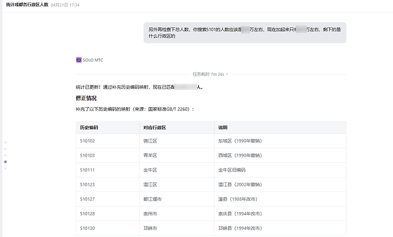Viewport: 393px width, 237px height.
Task: Jump to the second conversation navigation dot
Action: coord(6,149)
